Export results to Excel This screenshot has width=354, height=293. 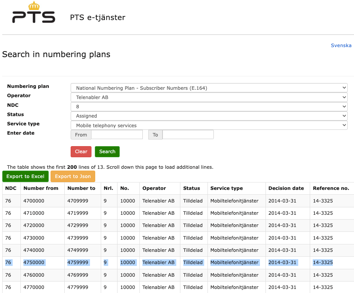pos(25,176)
